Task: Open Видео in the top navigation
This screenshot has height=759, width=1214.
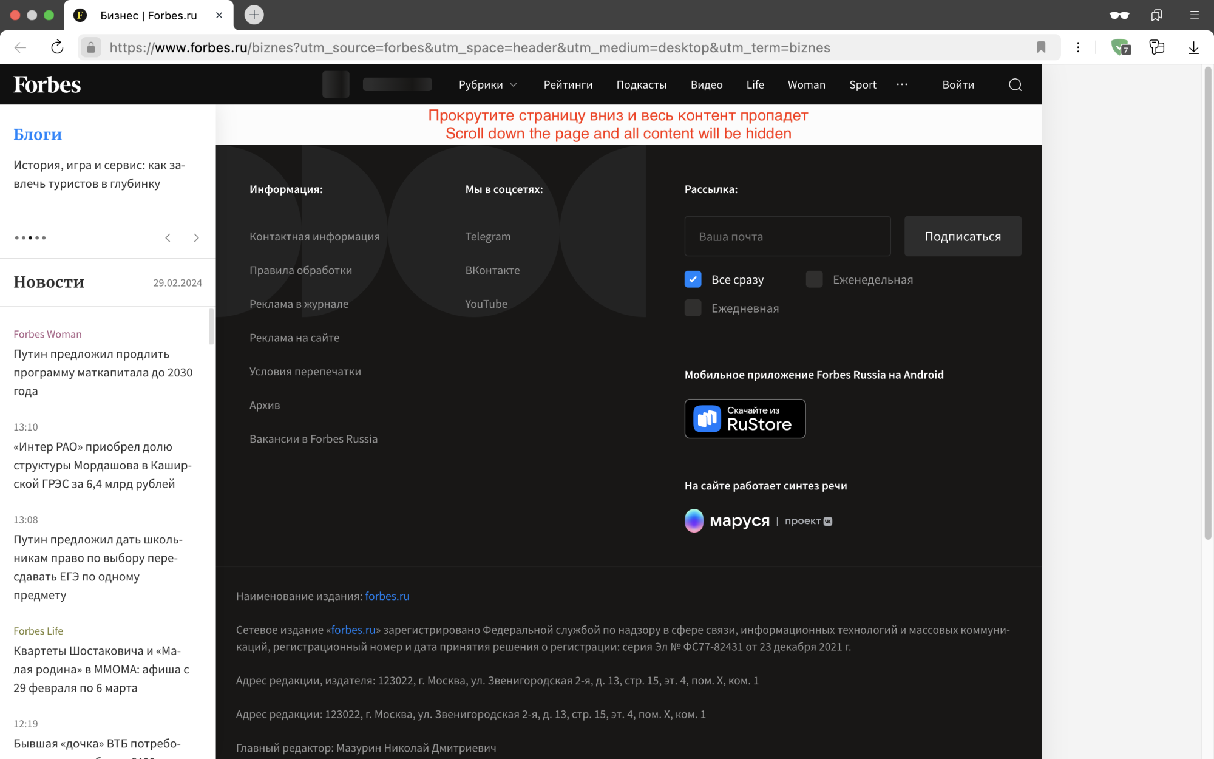Action: pyautogui.click(x=707, y=84)
